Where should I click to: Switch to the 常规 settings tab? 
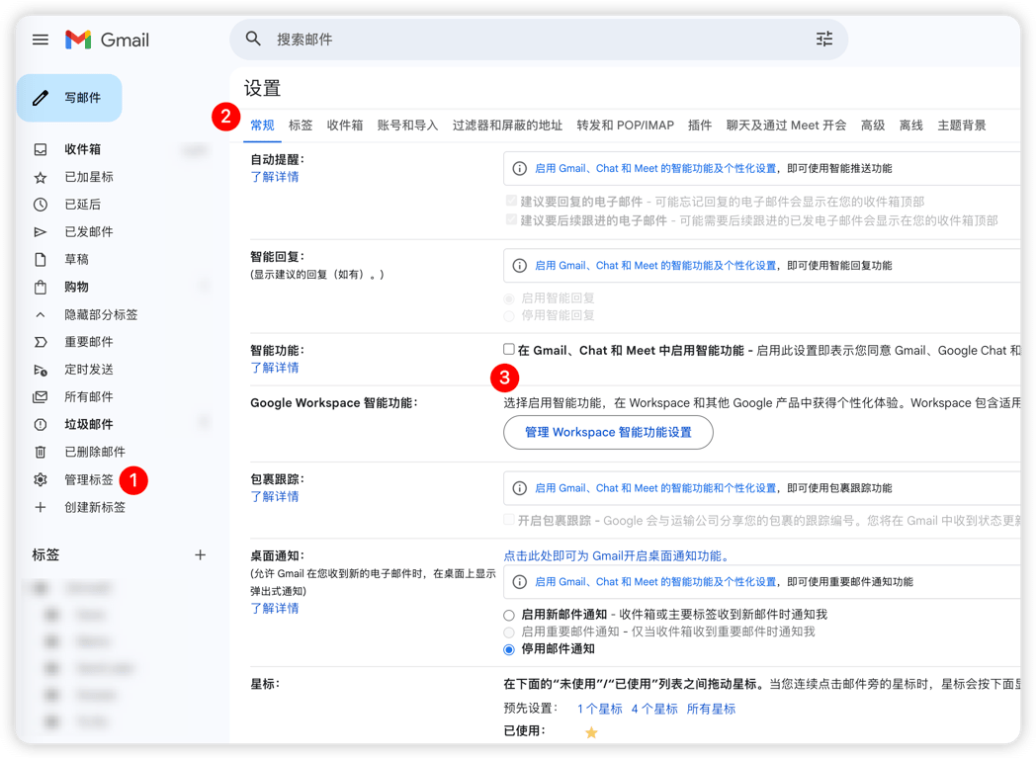click(x=262, y=125)
